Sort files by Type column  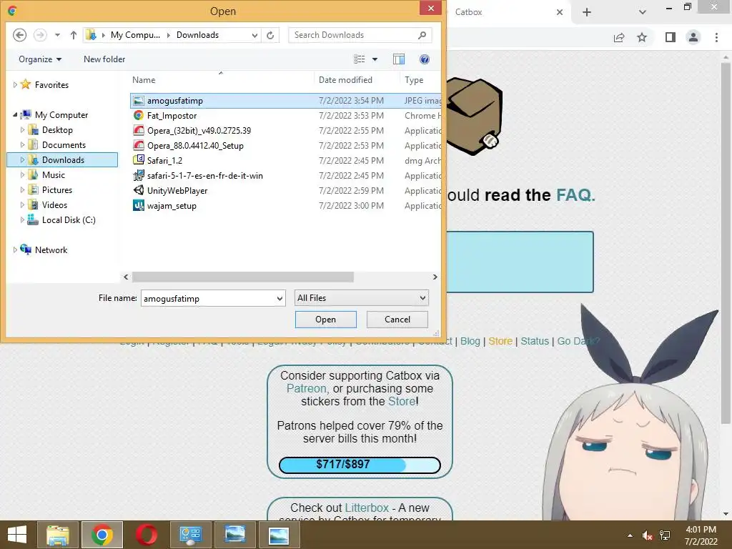[414, 80]
